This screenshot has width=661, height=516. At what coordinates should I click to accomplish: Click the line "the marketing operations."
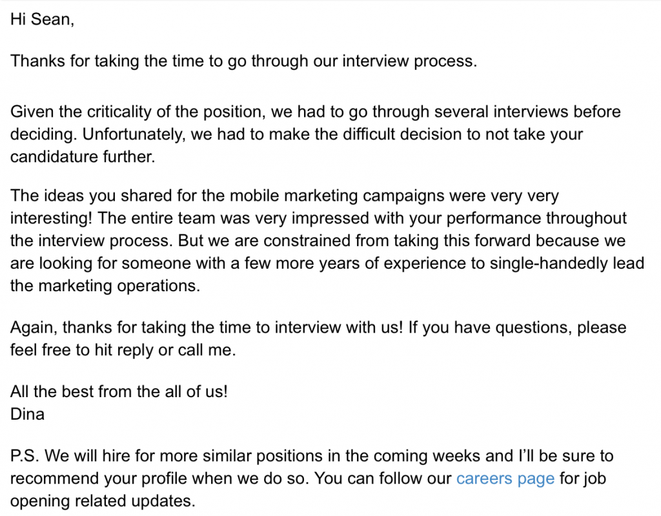click(105, 285)
